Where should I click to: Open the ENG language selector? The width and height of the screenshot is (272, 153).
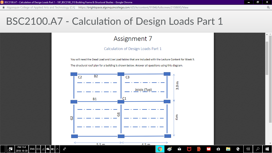tap(32, 149)
